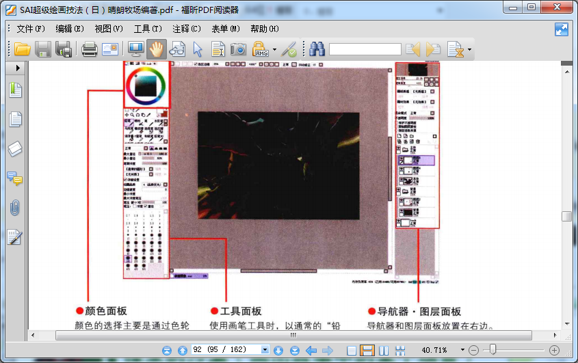Zoom out with the minus button
Image resolution: width=578 pixels, height=363 pixels.
[473, 350]
